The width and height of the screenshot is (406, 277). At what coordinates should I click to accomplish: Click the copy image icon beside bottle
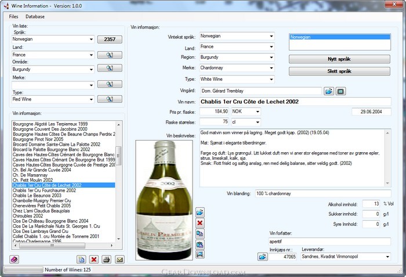point(200,233)
